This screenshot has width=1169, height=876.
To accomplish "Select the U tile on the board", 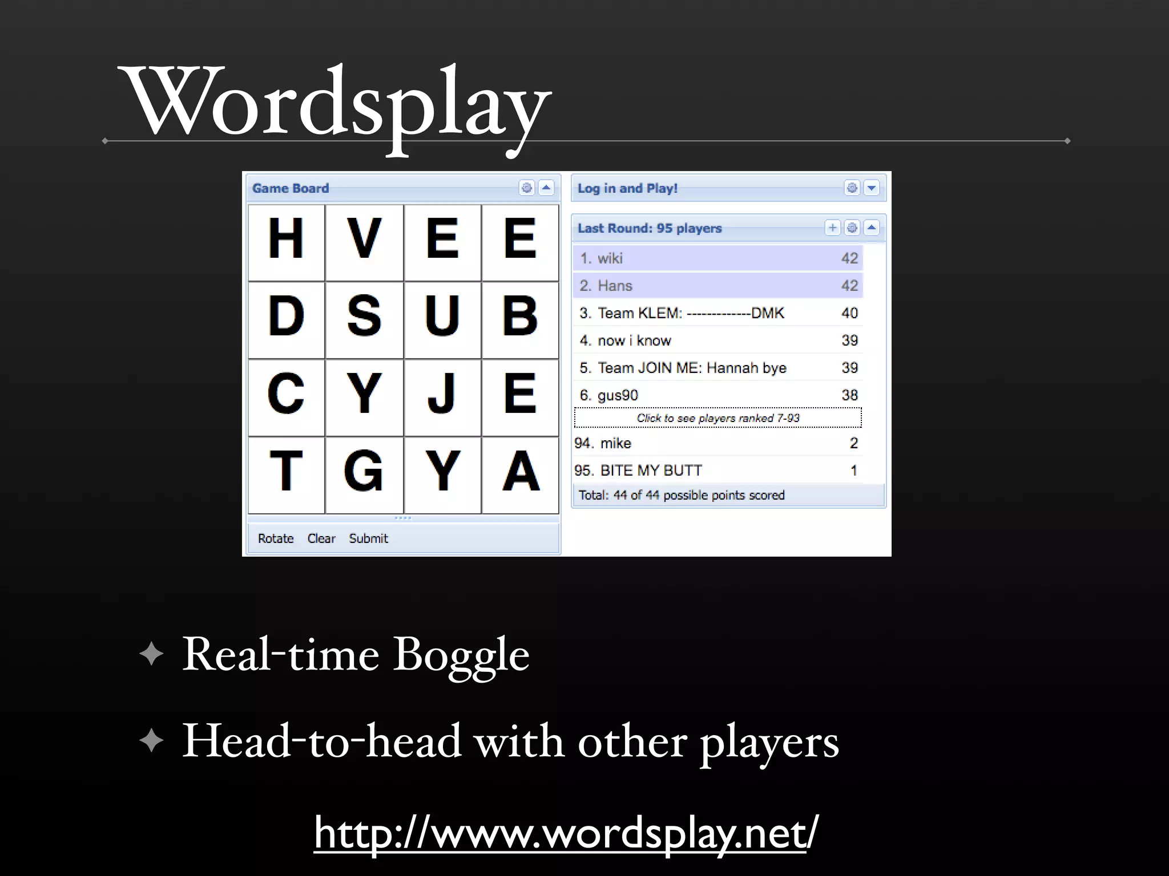I will click(x=442, y=320).
